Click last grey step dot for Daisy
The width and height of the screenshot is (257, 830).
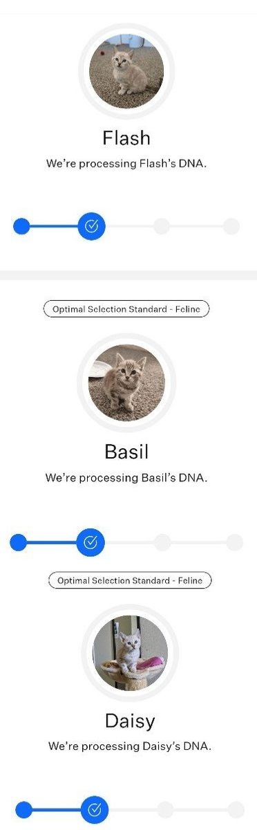pos(236,809)
